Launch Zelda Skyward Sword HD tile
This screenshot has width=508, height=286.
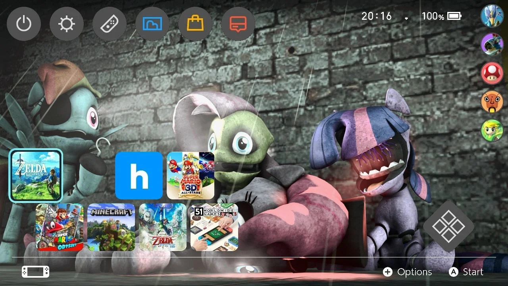pyautogui.click(x=163, y=227)
